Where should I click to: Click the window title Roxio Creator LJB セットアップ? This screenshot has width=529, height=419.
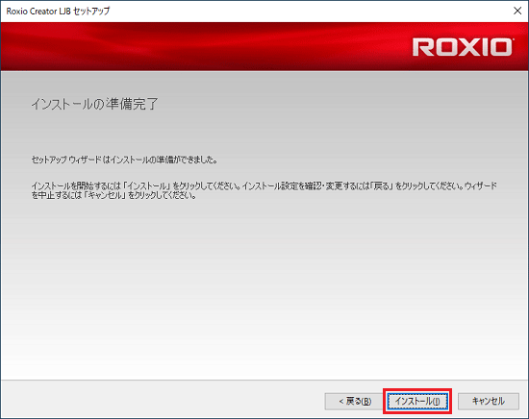58,12
